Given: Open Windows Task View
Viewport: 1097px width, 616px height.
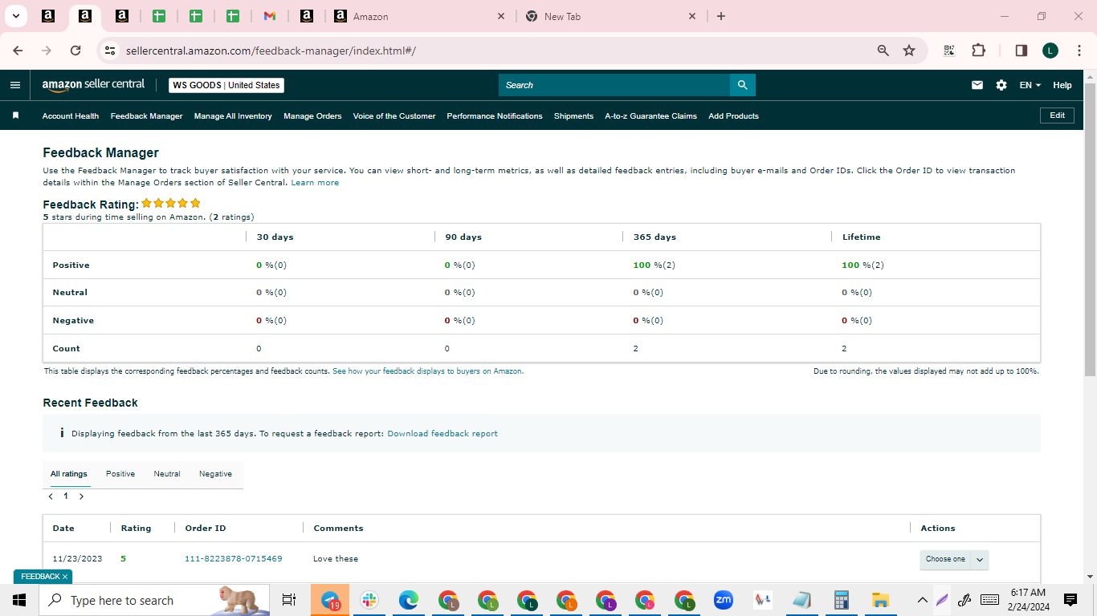Looking at the screenshot, I should [x=289, y=600].
